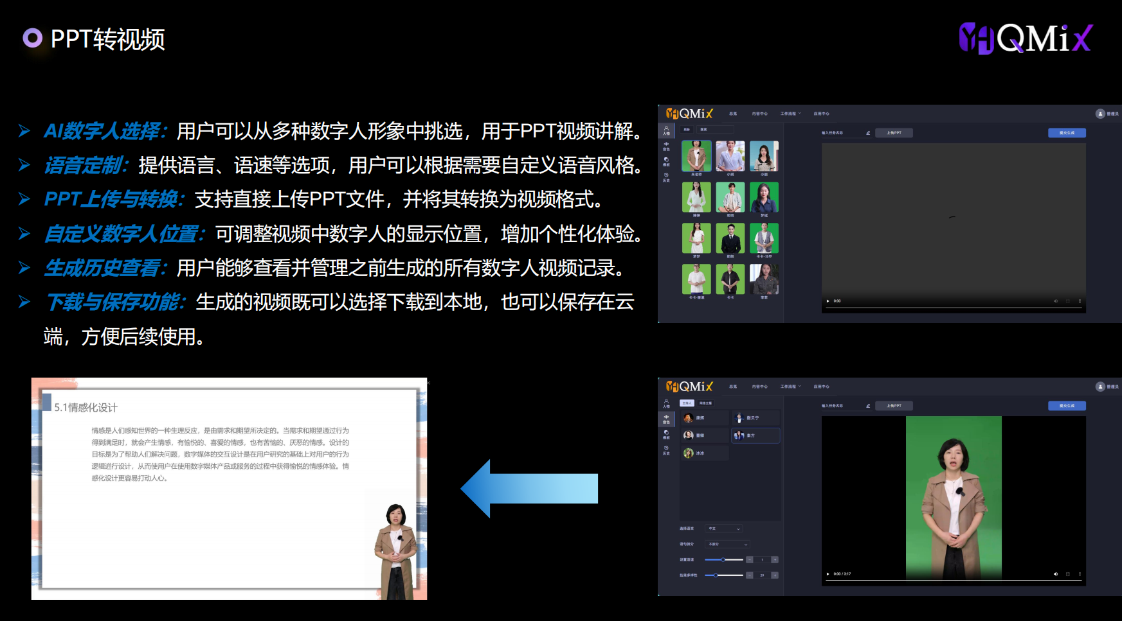This screenshot has width=1122, height=621.
Task: Click volume icon in the empty video player
Action: click(x=1055, y=301)
